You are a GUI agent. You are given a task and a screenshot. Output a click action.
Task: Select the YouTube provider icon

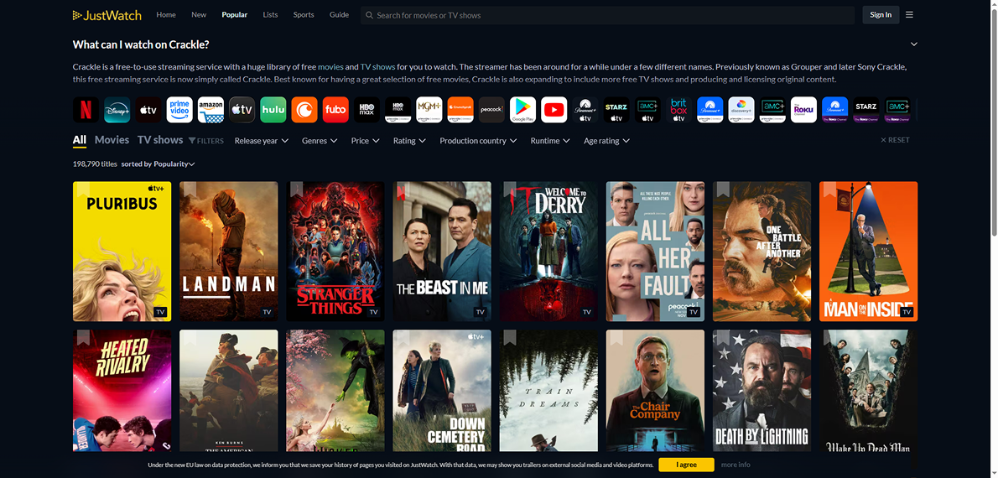(554, 110)
